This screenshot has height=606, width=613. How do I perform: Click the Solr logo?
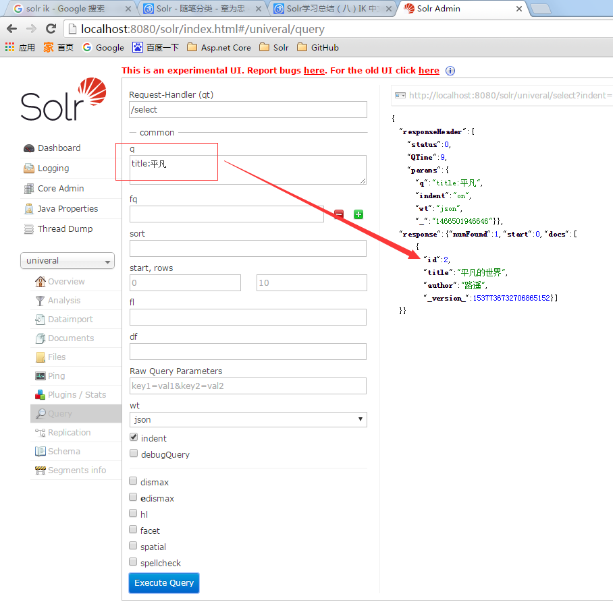pyautogui.click(x=63, y=99)
